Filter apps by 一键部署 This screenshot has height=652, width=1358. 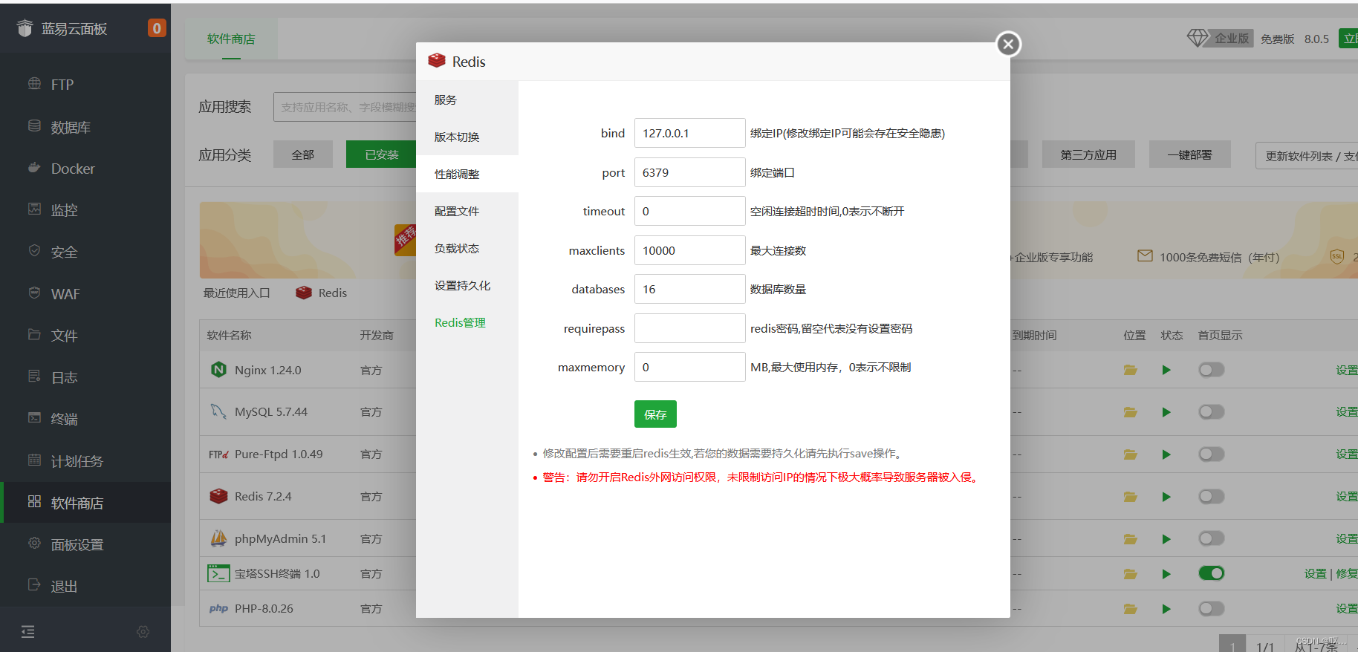[x=1189, y=154]
